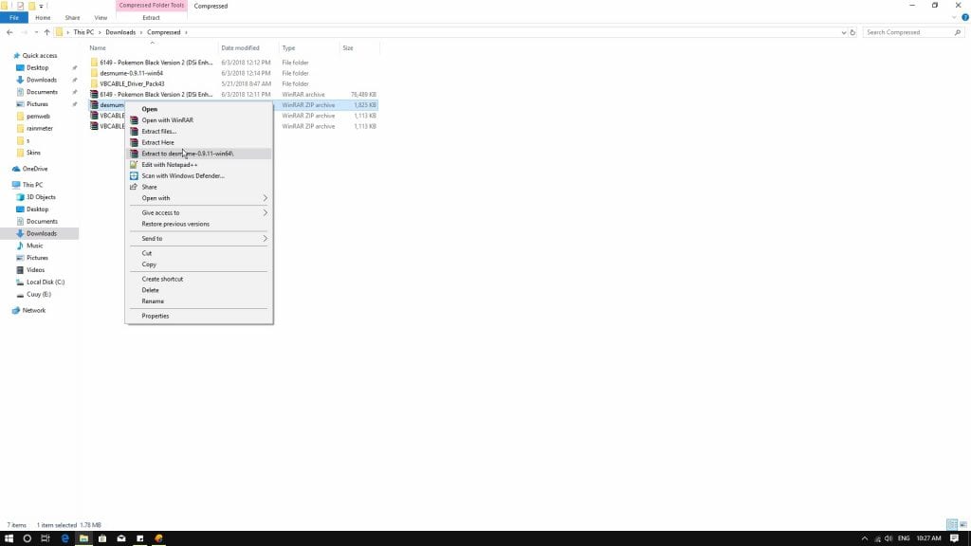Open Videos under This PC
The image size is (971, 546).
pos(35,270)
